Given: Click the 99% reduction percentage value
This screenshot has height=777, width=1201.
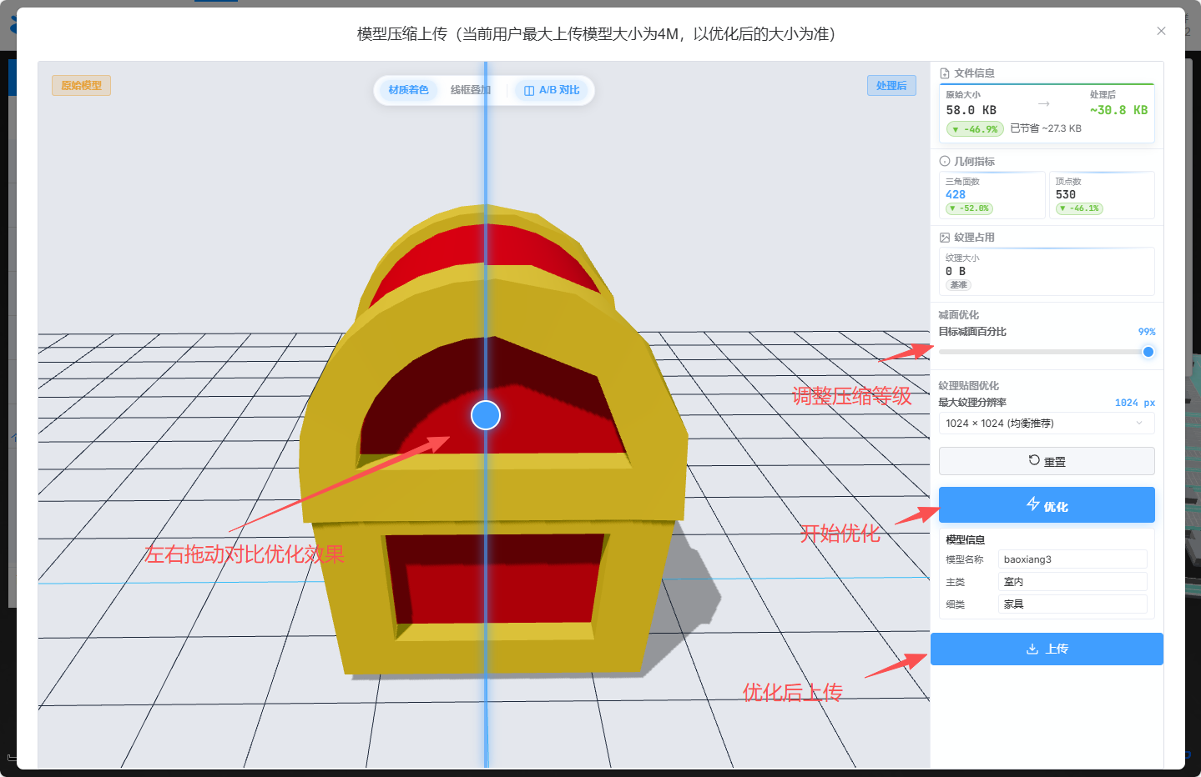Looking at the screenshot, I should point(1147,332).
